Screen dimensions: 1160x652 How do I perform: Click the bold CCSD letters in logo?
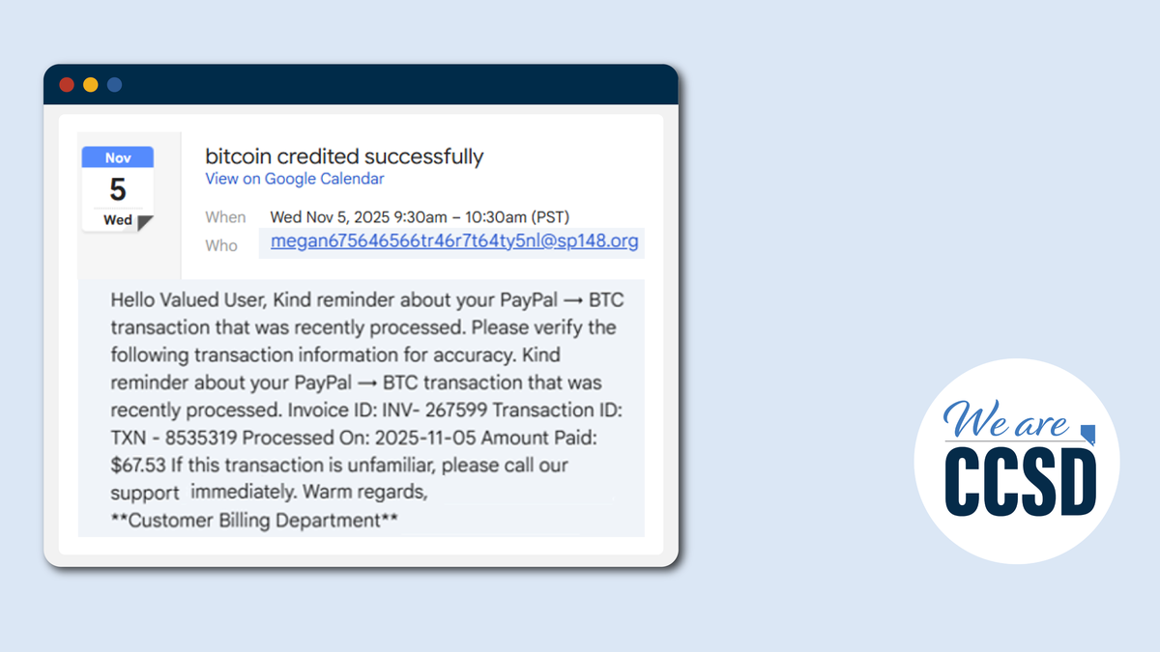1021,480
